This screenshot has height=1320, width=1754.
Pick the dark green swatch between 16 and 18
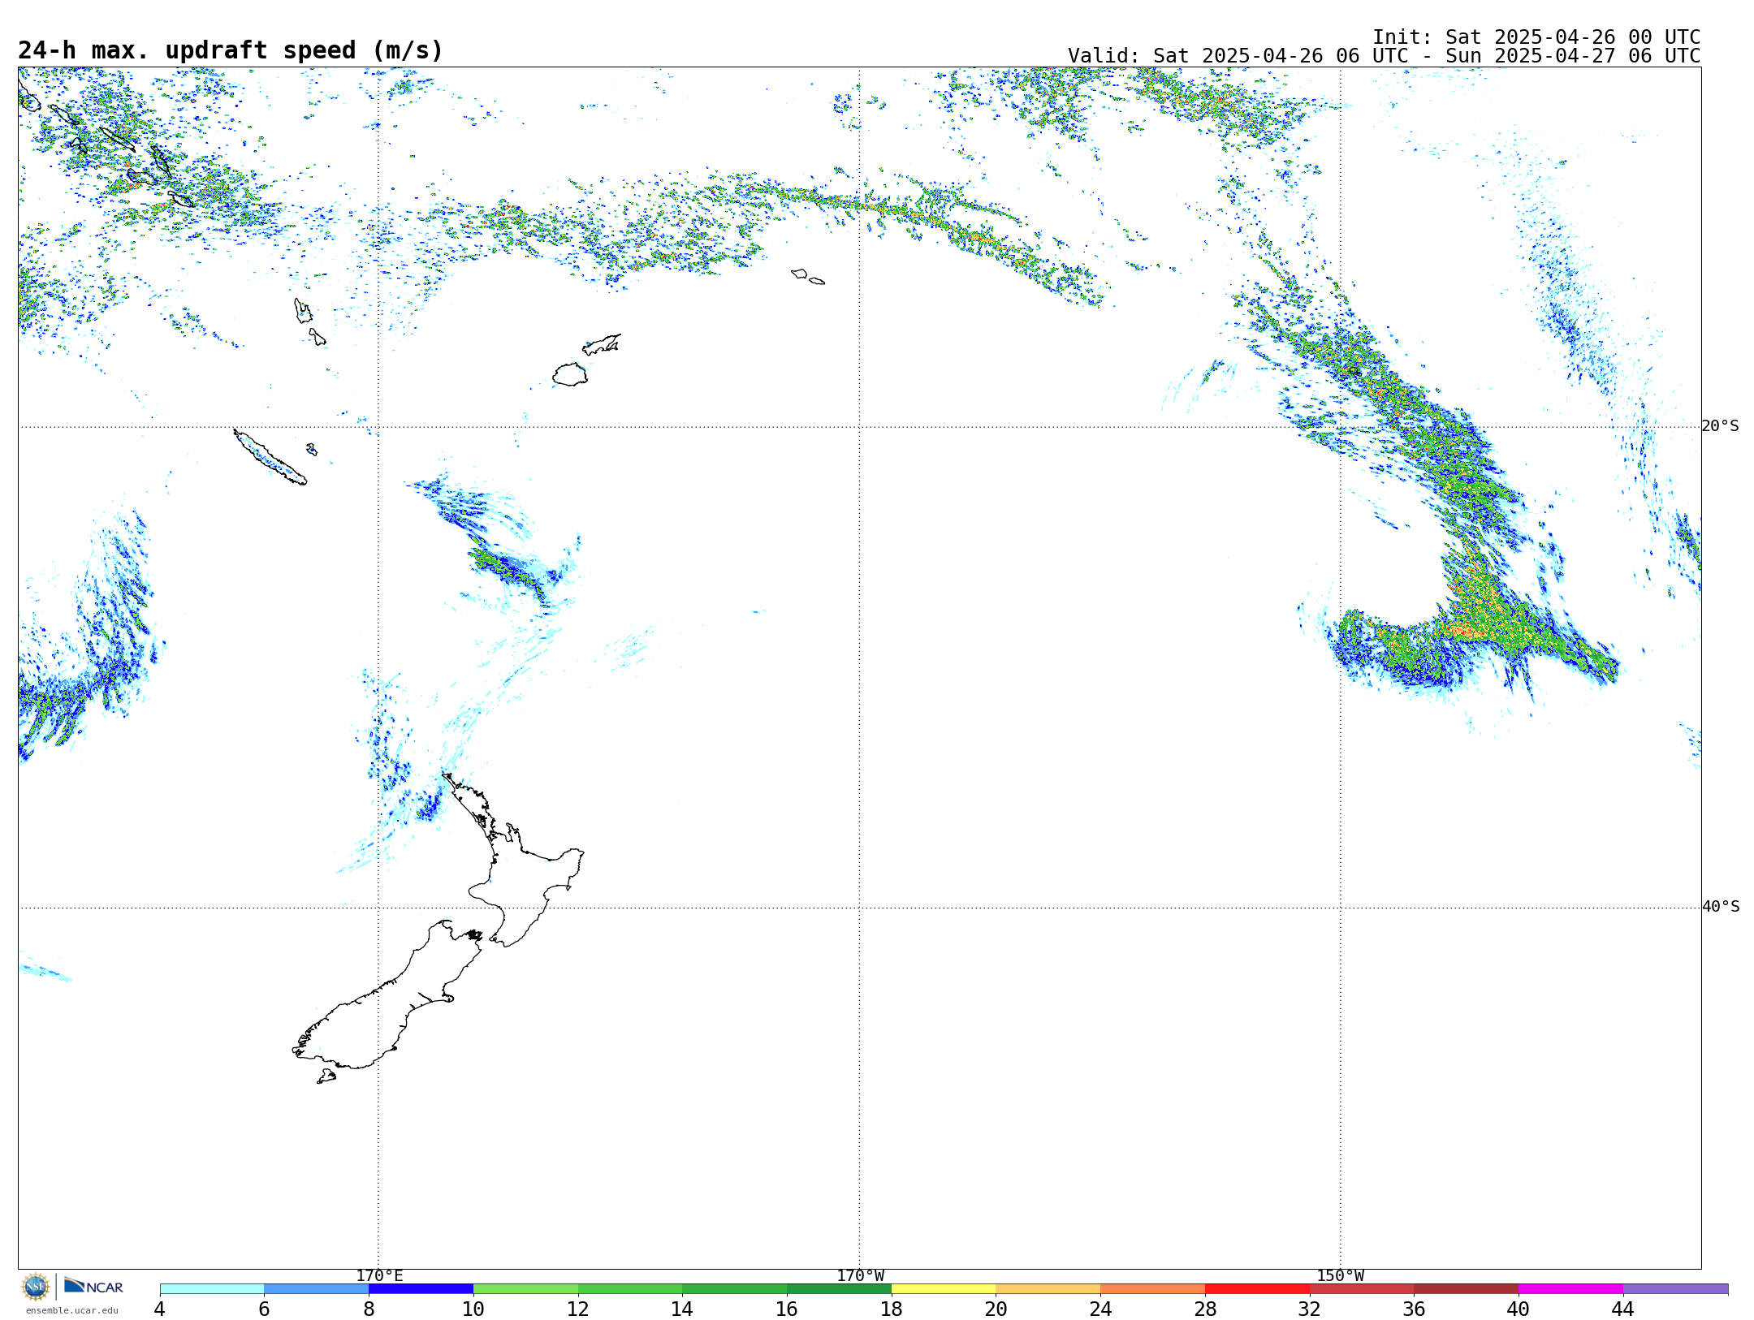[x=839, y=1289]
